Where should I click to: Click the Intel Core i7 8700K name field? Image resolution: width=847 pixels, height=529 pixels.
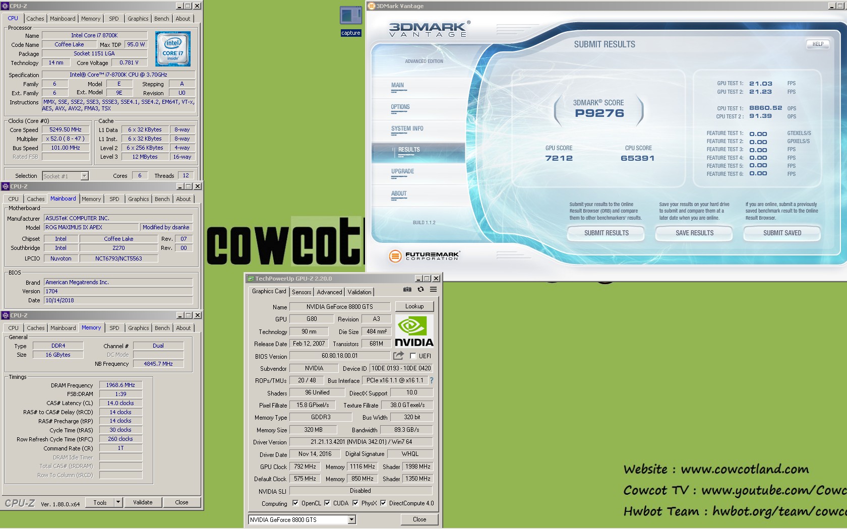[x=94, y=35]
